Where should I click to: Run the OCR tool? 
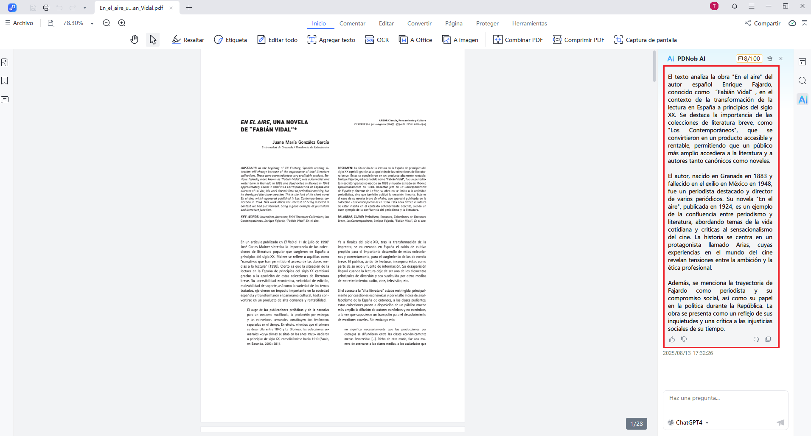(x=377, y=40)
